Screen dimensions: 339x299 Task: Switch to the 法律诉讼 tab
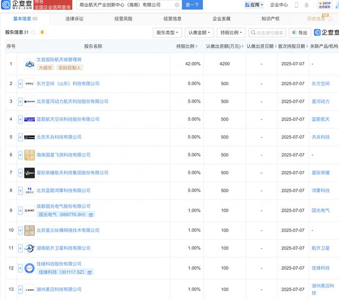75,19
